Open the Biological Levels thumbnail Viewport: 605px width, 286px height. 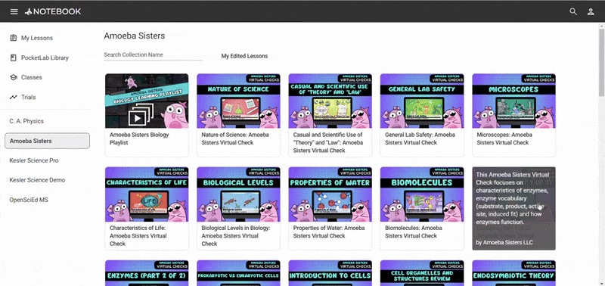point(238,194)
